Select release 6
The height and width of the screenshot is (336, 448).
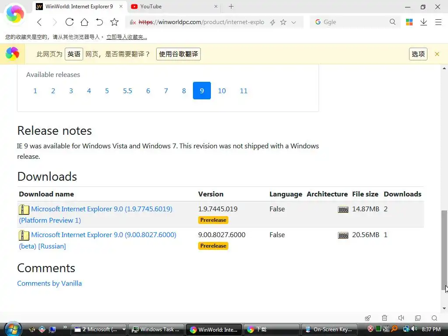148,91
